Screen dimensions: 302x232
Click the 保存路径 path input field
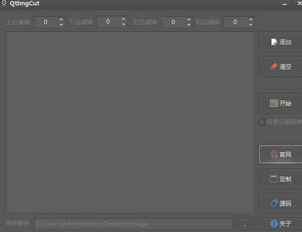pos(133,223)
